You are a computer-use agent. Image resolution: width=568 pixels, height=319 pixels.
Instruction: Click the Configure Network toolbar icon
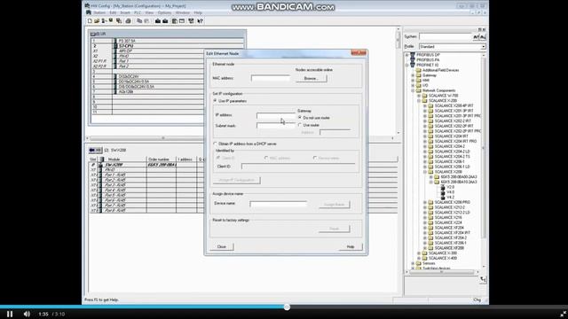point(191,21)
